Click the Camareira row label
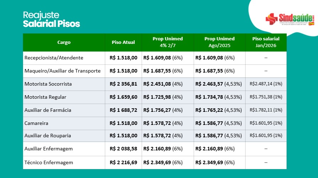 tap(36, 123)
